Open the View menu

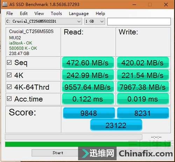pos(39,14)
